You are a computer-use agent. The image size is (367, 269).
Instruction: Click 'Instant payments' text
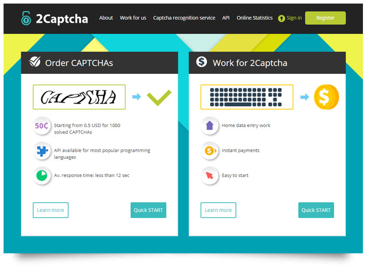click(x=240, y=150)
